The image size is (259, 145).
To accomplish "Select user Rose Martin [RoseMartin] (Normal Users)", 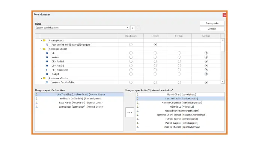I will coord(79,103).
